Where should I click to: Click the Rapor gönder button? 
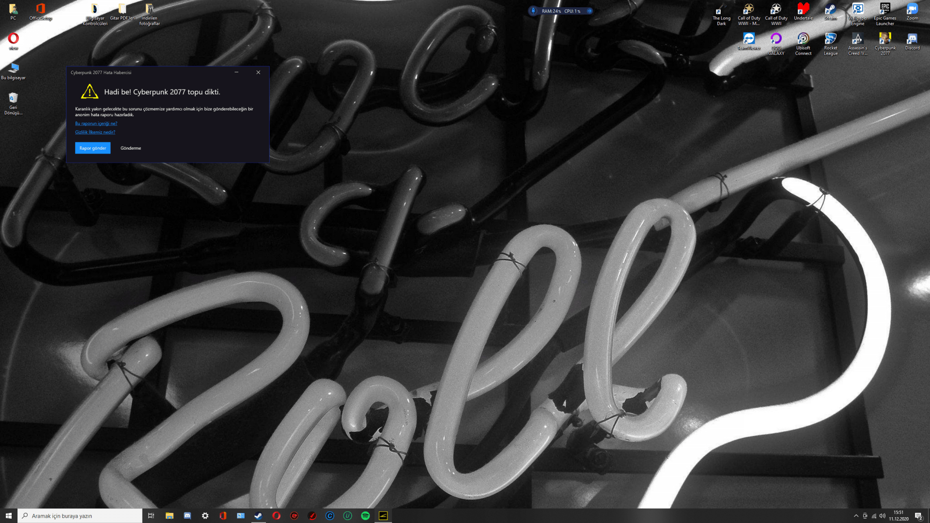92,148
